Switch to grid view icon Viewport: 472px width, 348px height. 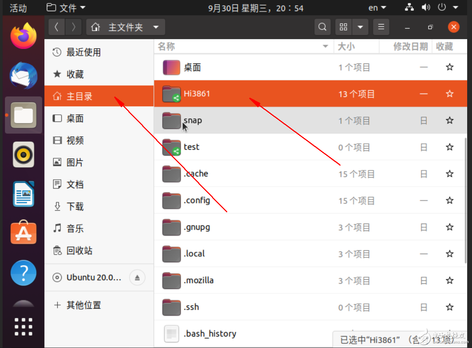[343, 27]
